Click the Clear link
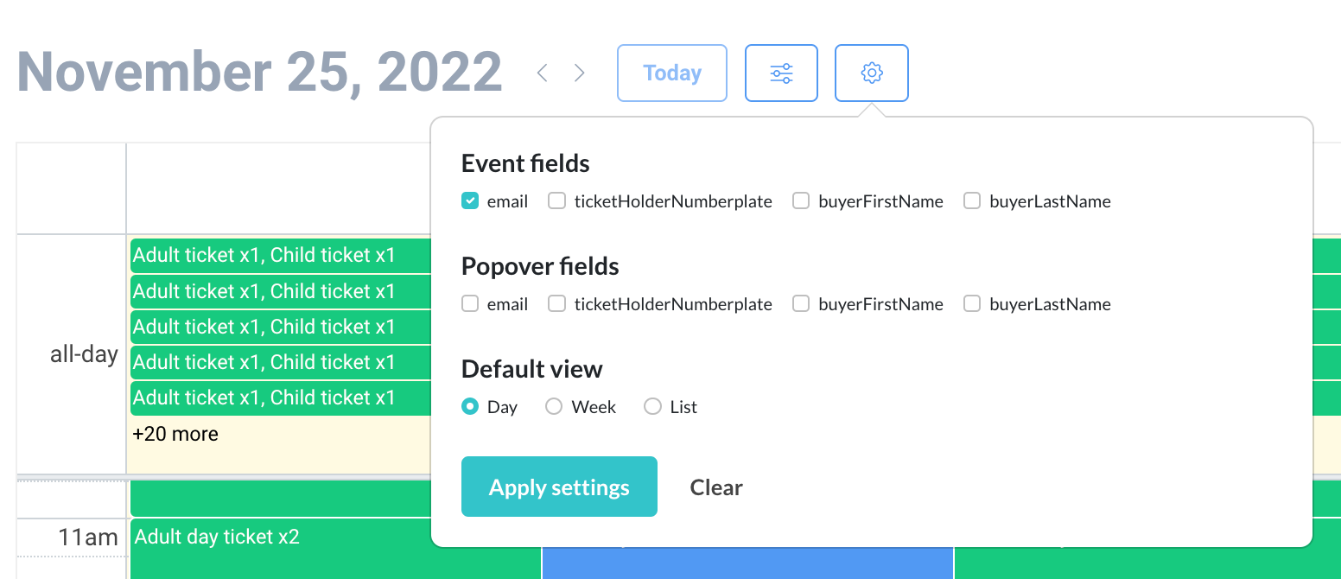Viewport: 1341px width, 579px height. click(x=716, y=487)
